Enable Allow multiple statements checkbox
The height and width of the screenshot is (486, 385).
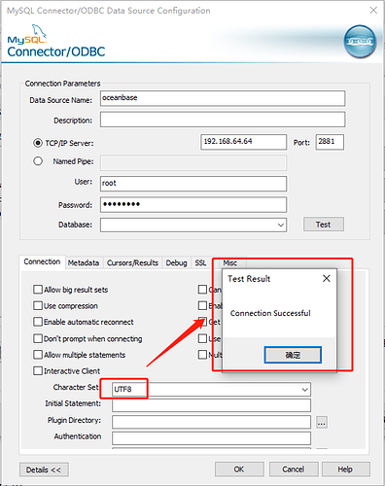tap(38, 355)
